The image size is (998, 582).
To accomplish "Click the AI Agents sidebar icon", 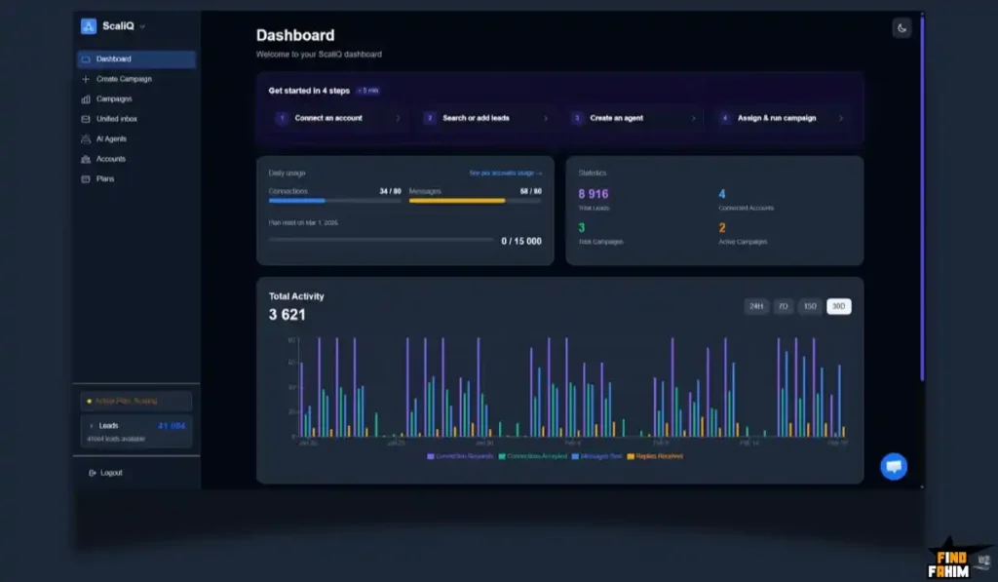I will click(x=86, y=139).
